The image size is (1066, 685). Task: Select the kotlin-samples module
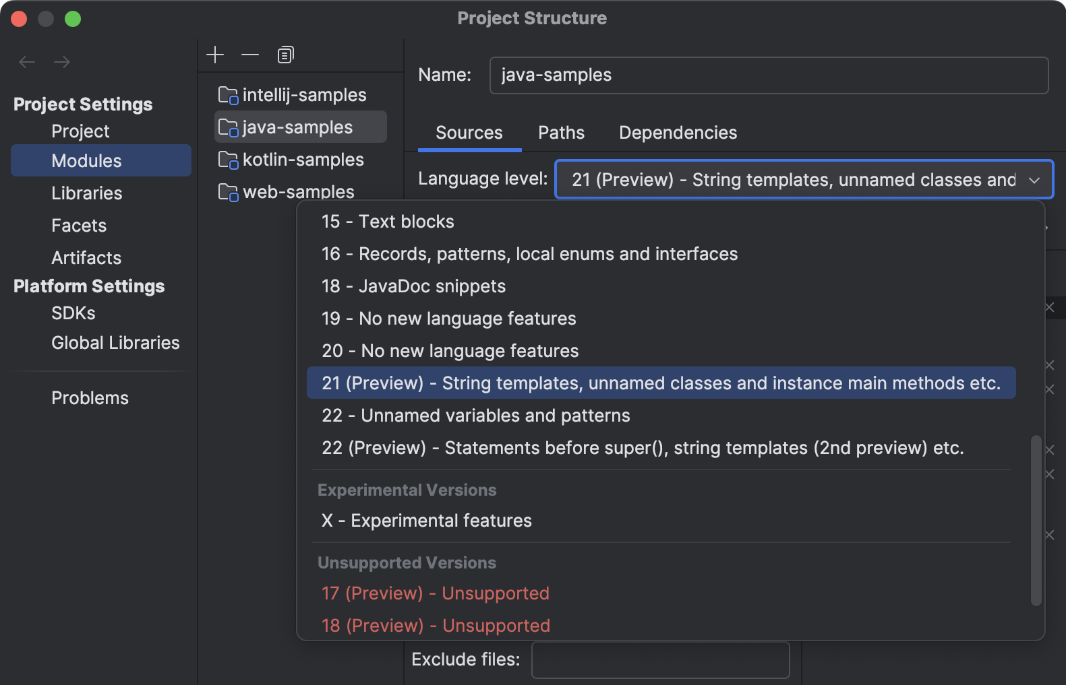coord(303,160)
